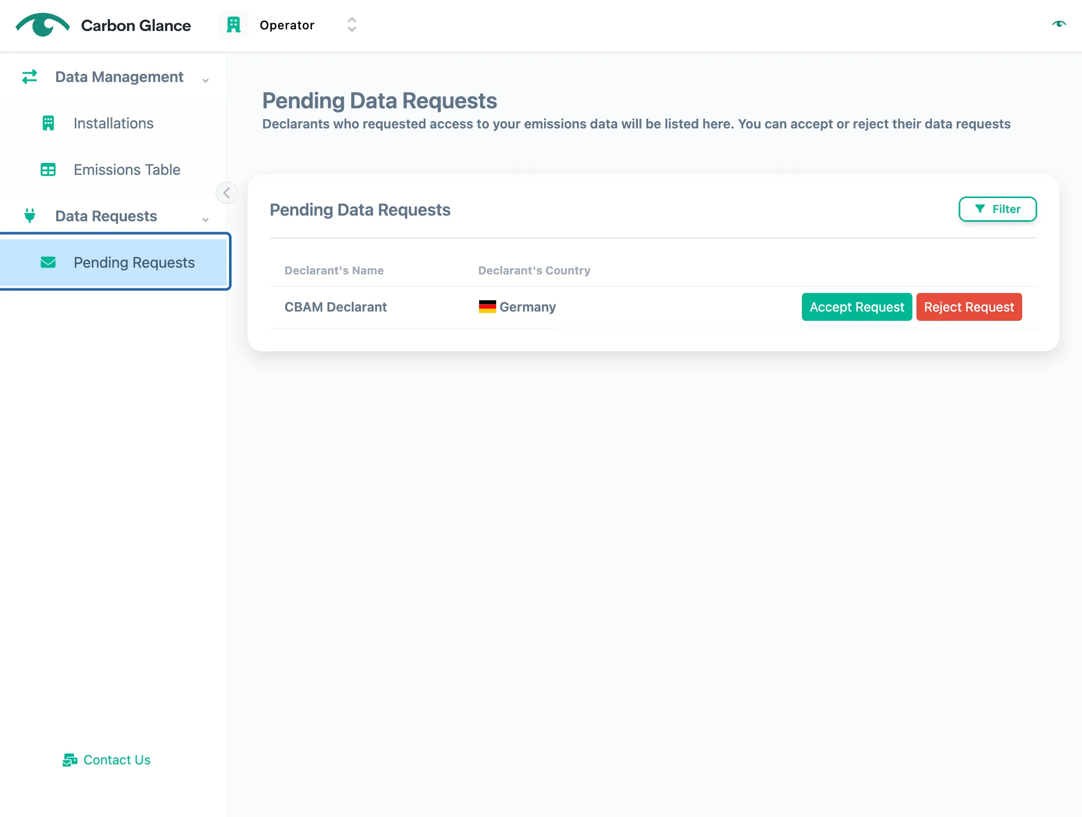
Task: Open the Filter button
Action: [997, 209]
